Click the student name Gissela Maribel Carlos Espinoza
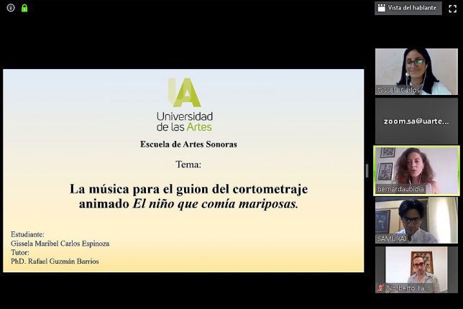 [60, 244]
